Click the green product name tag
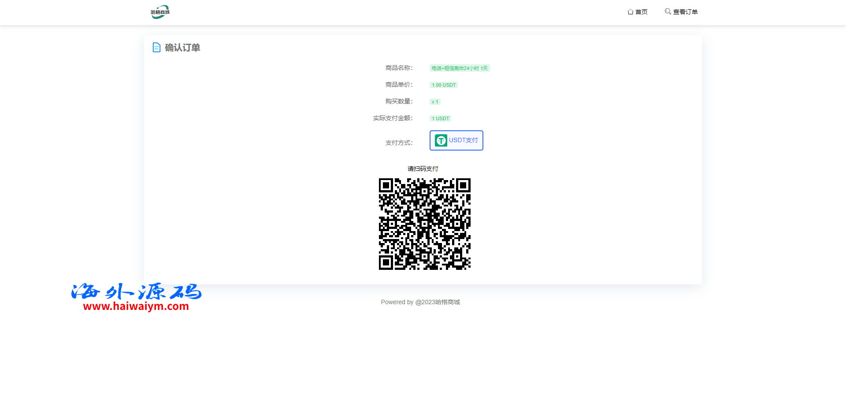846x405 pixels. (x=460, y=68)
